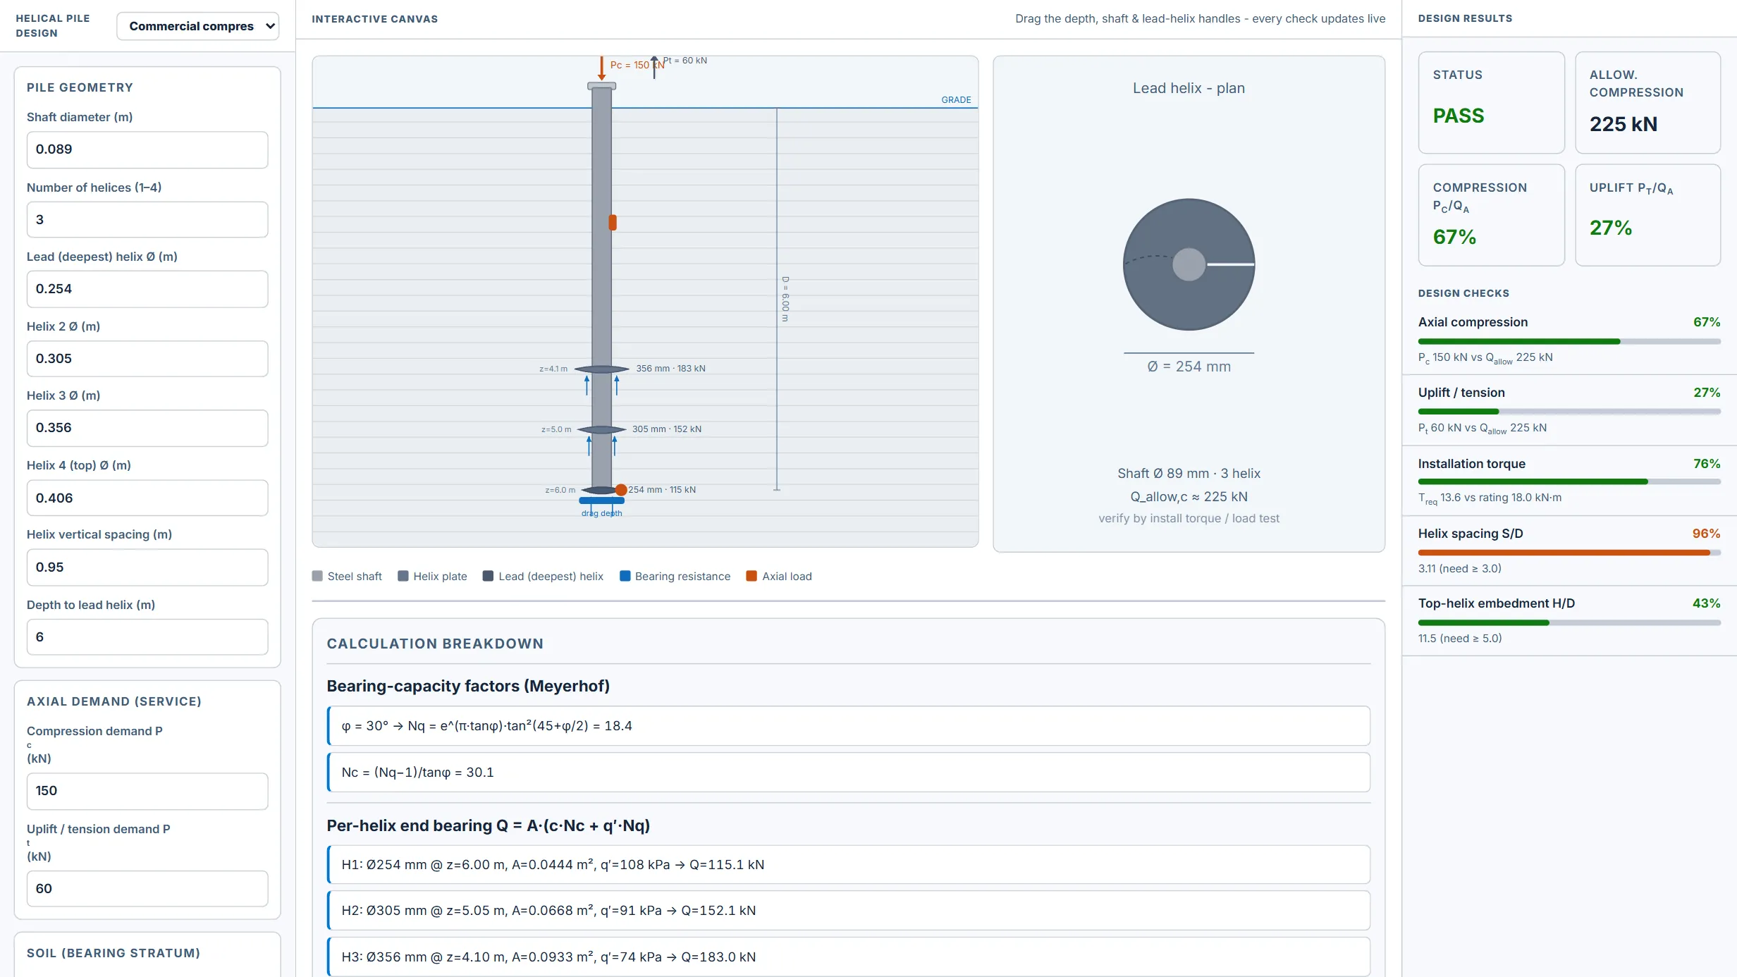This screenshot has width=1737, height=977.
Task: Click the 356 mm helix plate
Action: (x=601, y=369)
